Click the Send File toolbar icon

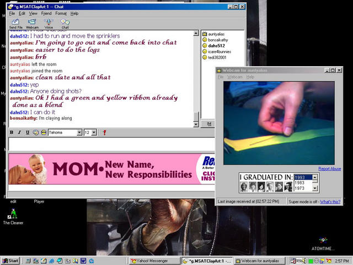(15, 24)
